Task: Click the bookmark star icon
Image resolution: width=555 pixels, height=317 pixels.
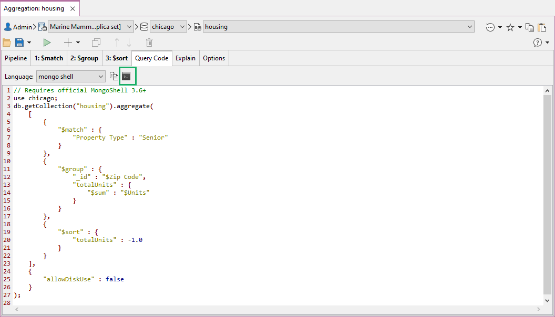Action: pos(510,27)
